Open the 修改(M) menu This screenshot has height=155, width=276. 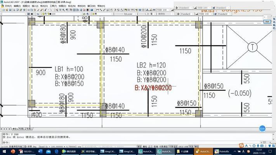point(82,6)
